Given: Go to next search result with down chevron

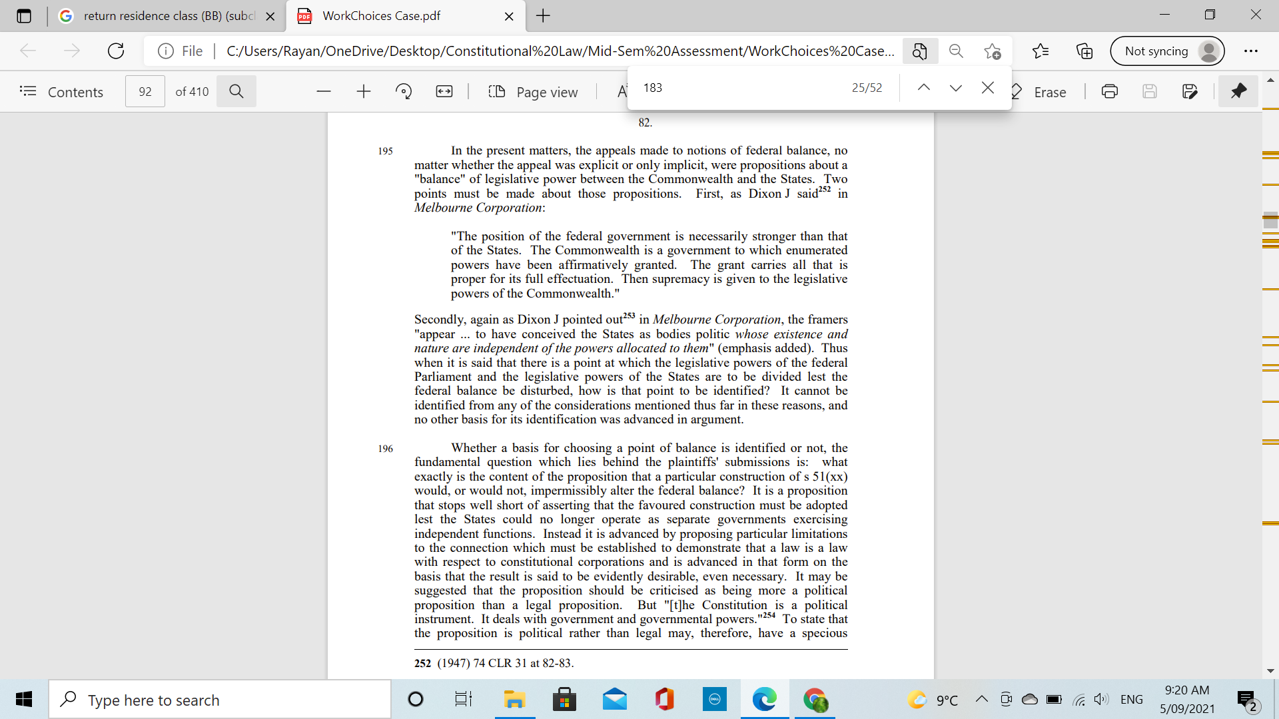Looking at the screenshot, I should pyautogui.click(x=955, y=87).
